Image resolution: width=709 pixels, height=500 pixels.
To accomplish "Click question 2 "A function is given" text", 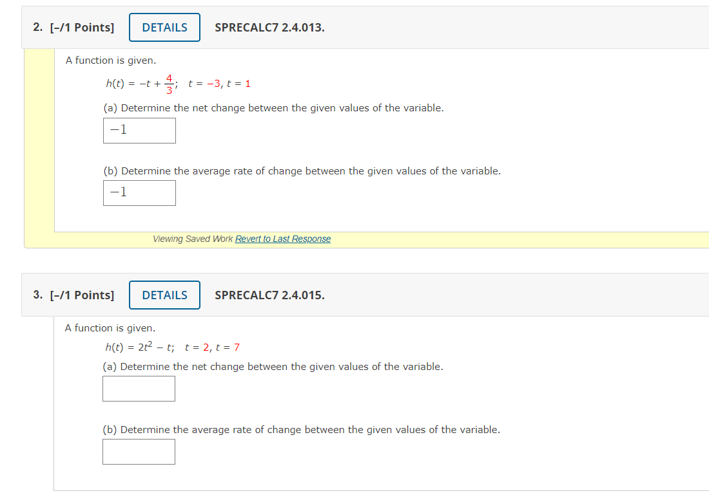I will tap(111, 60).
